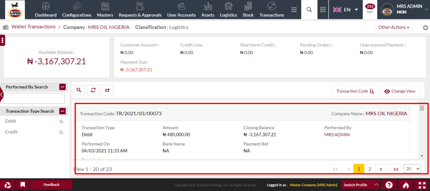Click the Change View button
This screenshot has height=191, width=430.
[400, 91]
